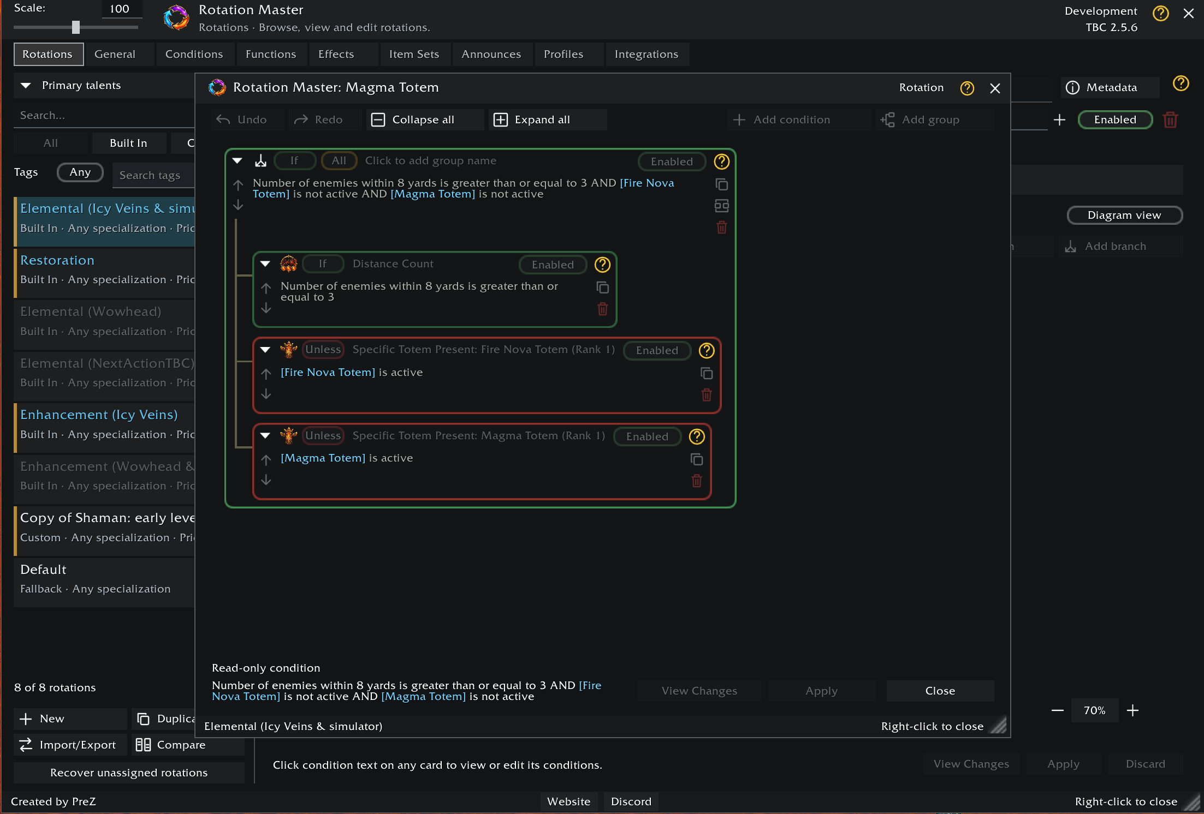Open Diagram view
Screen dimensions: 1204x814
(x=1124, y=215)
